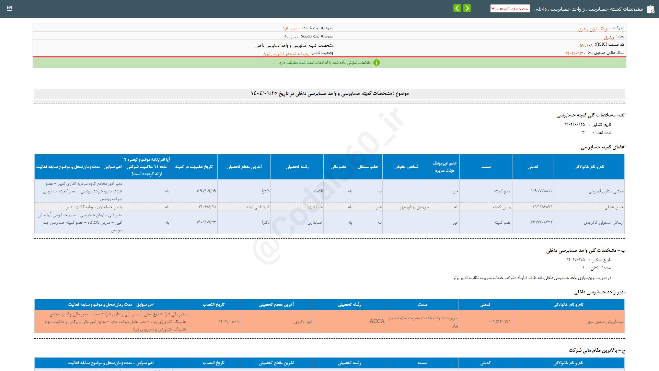
Task: Click the dropdown's red chevron arrow
Action: (x=493, y=9)
